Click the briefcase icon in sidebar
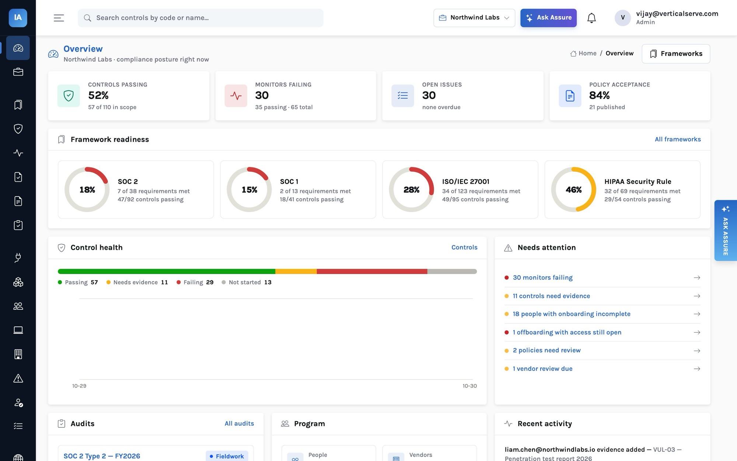 [x=18, y=72]
